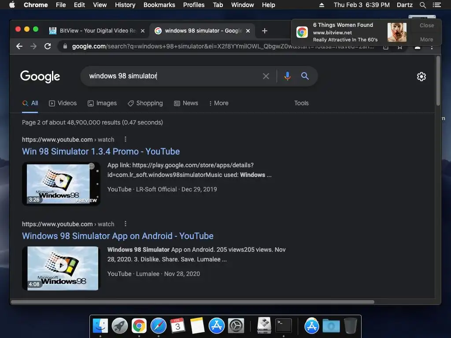Play the 3:26 Windows 98 video thumbnail
Viewport: 451px width, 338px height.
tap(61, 184)
